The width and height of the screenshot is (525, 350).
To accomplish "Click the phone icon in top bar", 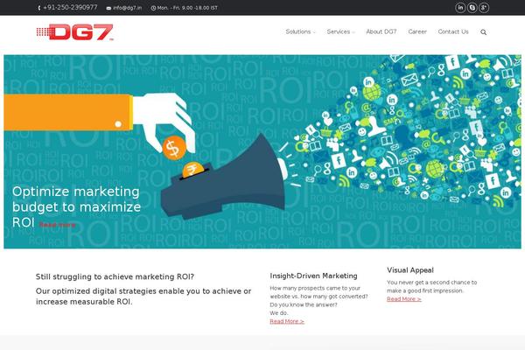I will pos(39,8).
